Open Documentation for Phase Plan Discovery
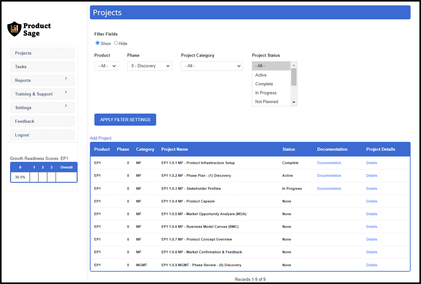 click(329, 176)
